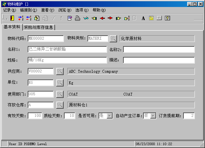
Task: Click the 描述 text field
Action: click(x=159, y=60)
